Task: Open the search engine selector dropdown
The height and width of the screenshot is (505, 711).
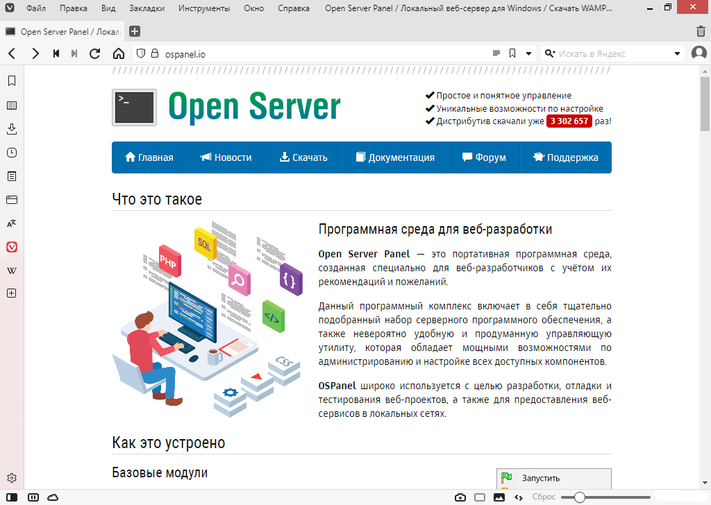Action: pos(549,53)
